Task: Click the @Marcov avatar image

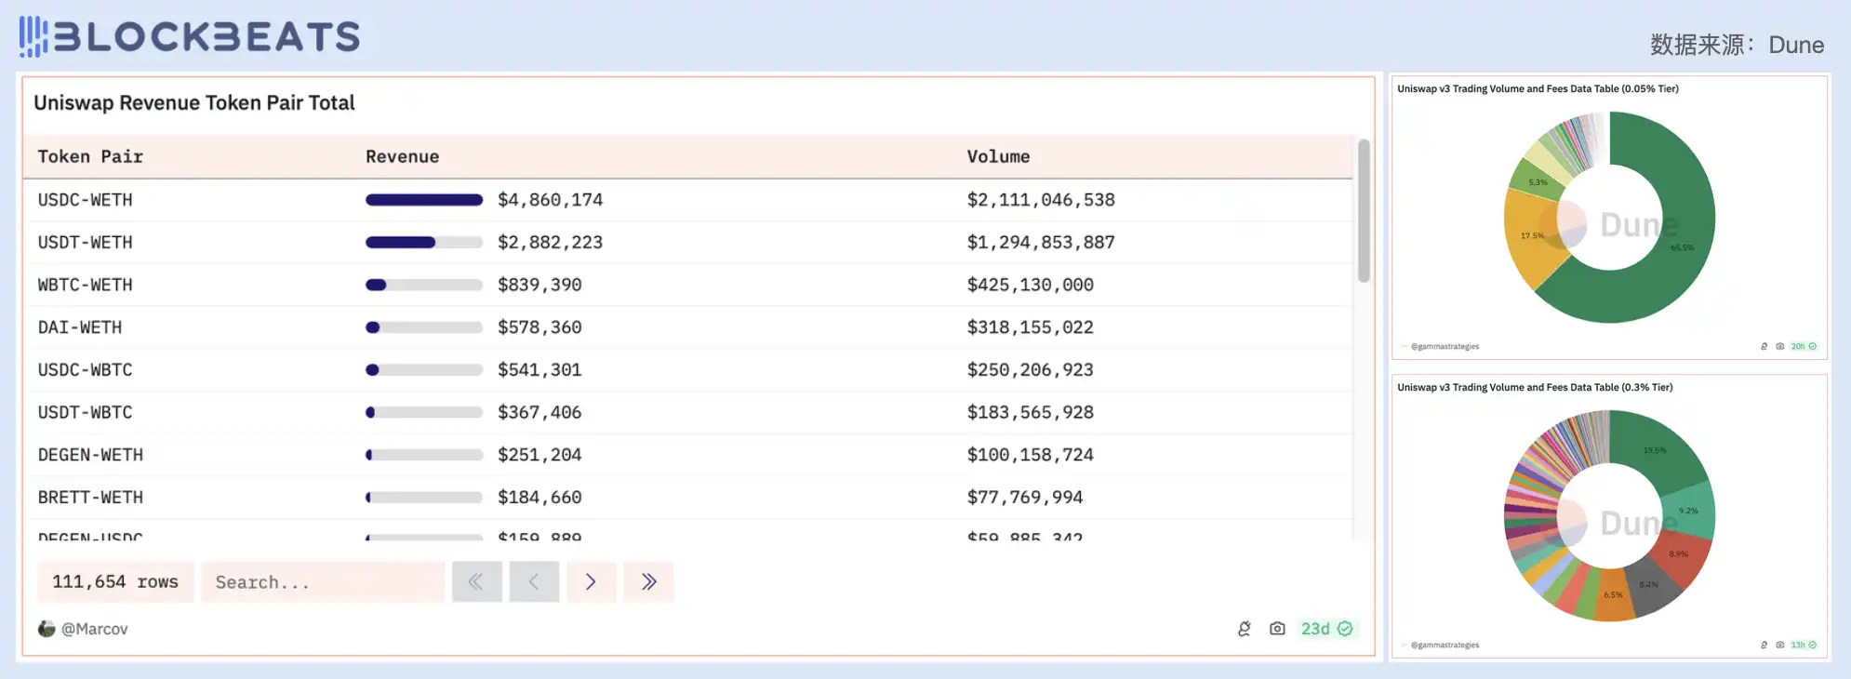Action: pos(47,629)
